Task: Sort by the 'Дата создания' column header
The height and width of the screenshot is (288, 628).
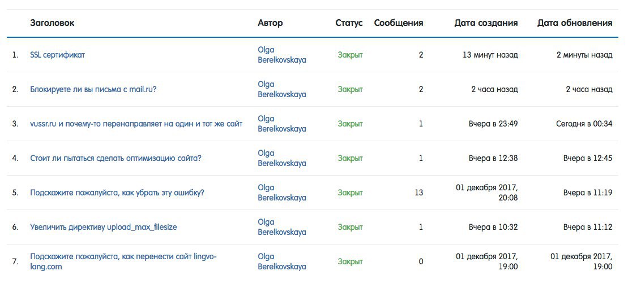Action: [x=486, y=23]
